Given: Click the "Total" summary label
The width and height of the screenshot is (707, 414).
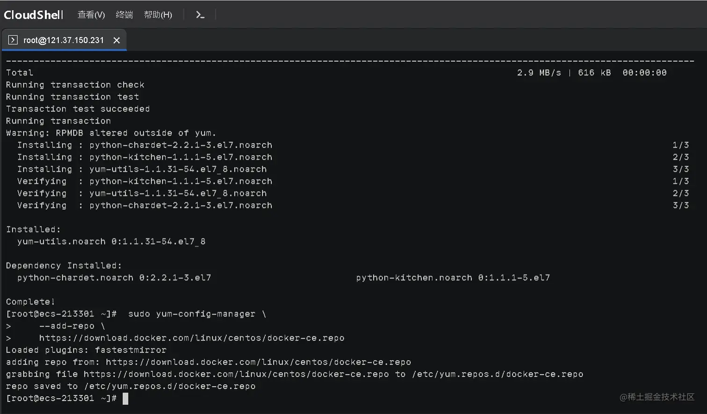Looking at the screenshot, I should tap(19, 73).
